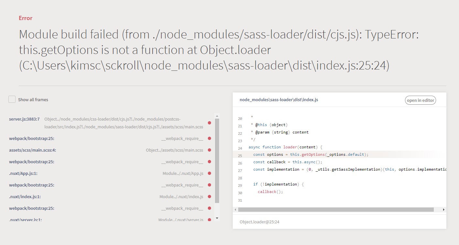Click the red Error heading
The image size is (459, 245).
pos(26,18)
